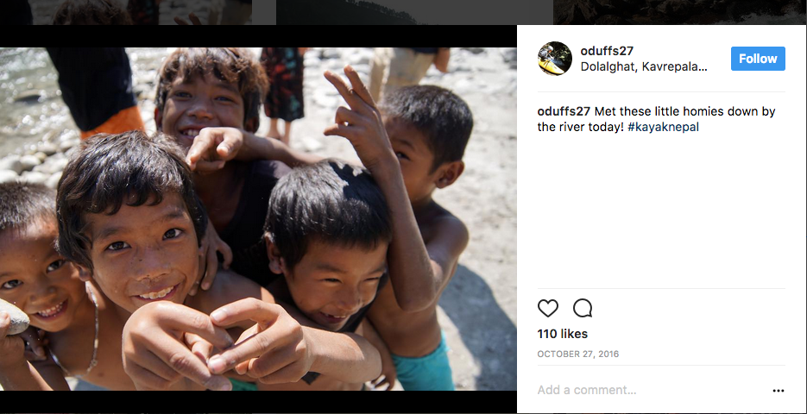Open the oduffs27 profile avatar
This screenshot has height=414, width=807.
(555, 59)
